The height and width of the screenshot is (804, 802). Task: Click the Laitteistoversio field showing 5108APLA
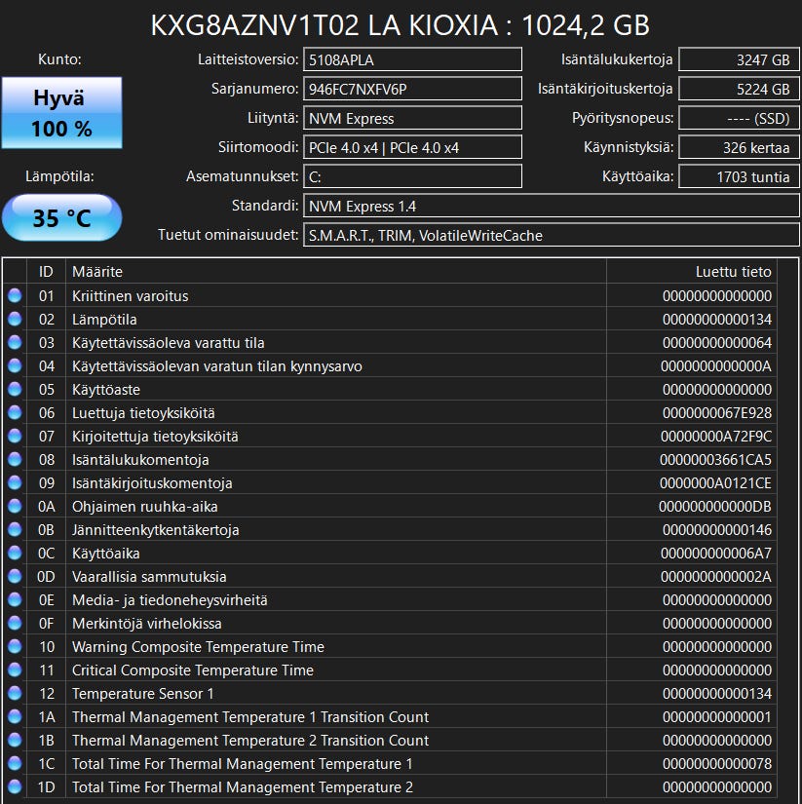(x=413, y=59)
